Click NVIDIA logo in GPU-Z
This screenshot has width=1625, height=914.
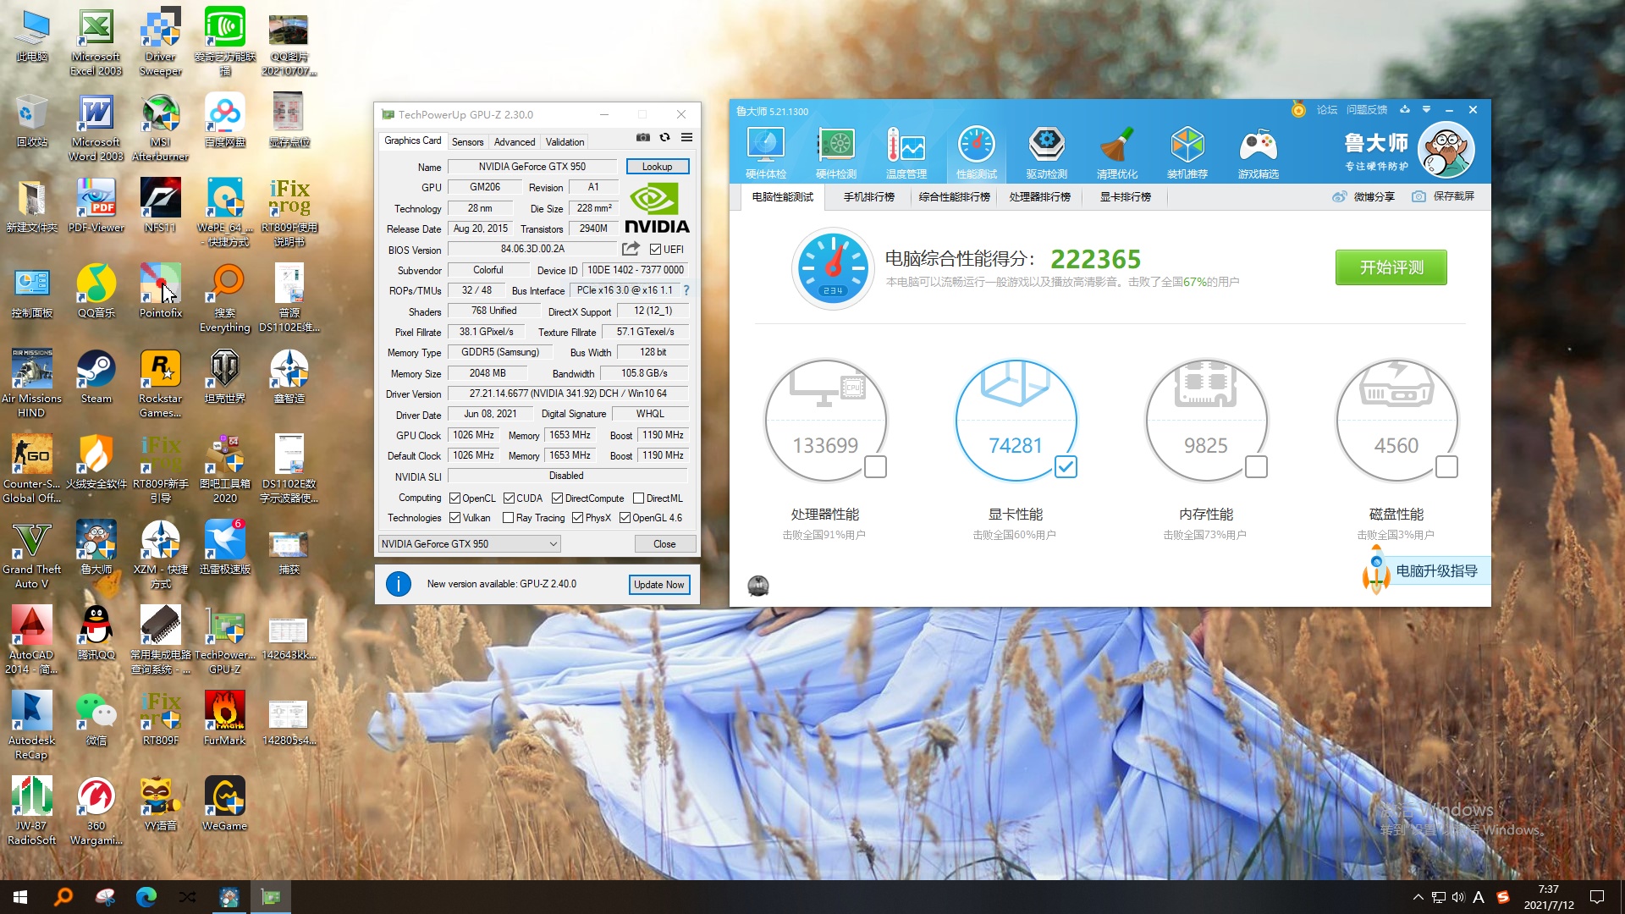tap(657, 209)
